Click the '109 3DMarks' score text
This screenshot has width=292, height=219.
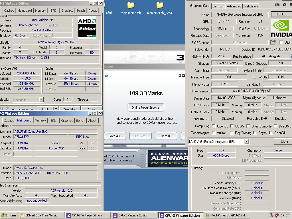(146, 93)
